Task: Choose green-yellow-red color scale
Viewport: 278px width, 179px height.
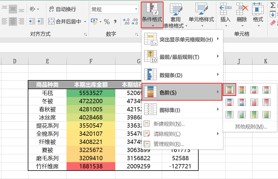Action: (x=229, y=90)
